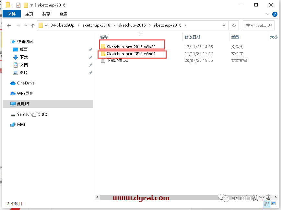Click the Win32 folder icon
The height and width of the screenshot is (210, 281).
point(103,47)
